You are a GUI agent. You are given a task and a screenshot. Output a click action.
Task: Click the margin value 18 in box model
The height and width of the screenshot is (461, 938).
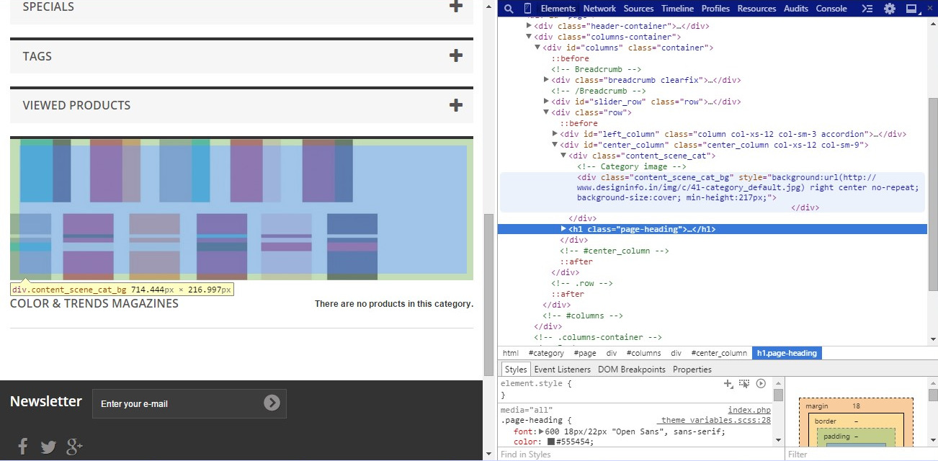click(856, 406)
